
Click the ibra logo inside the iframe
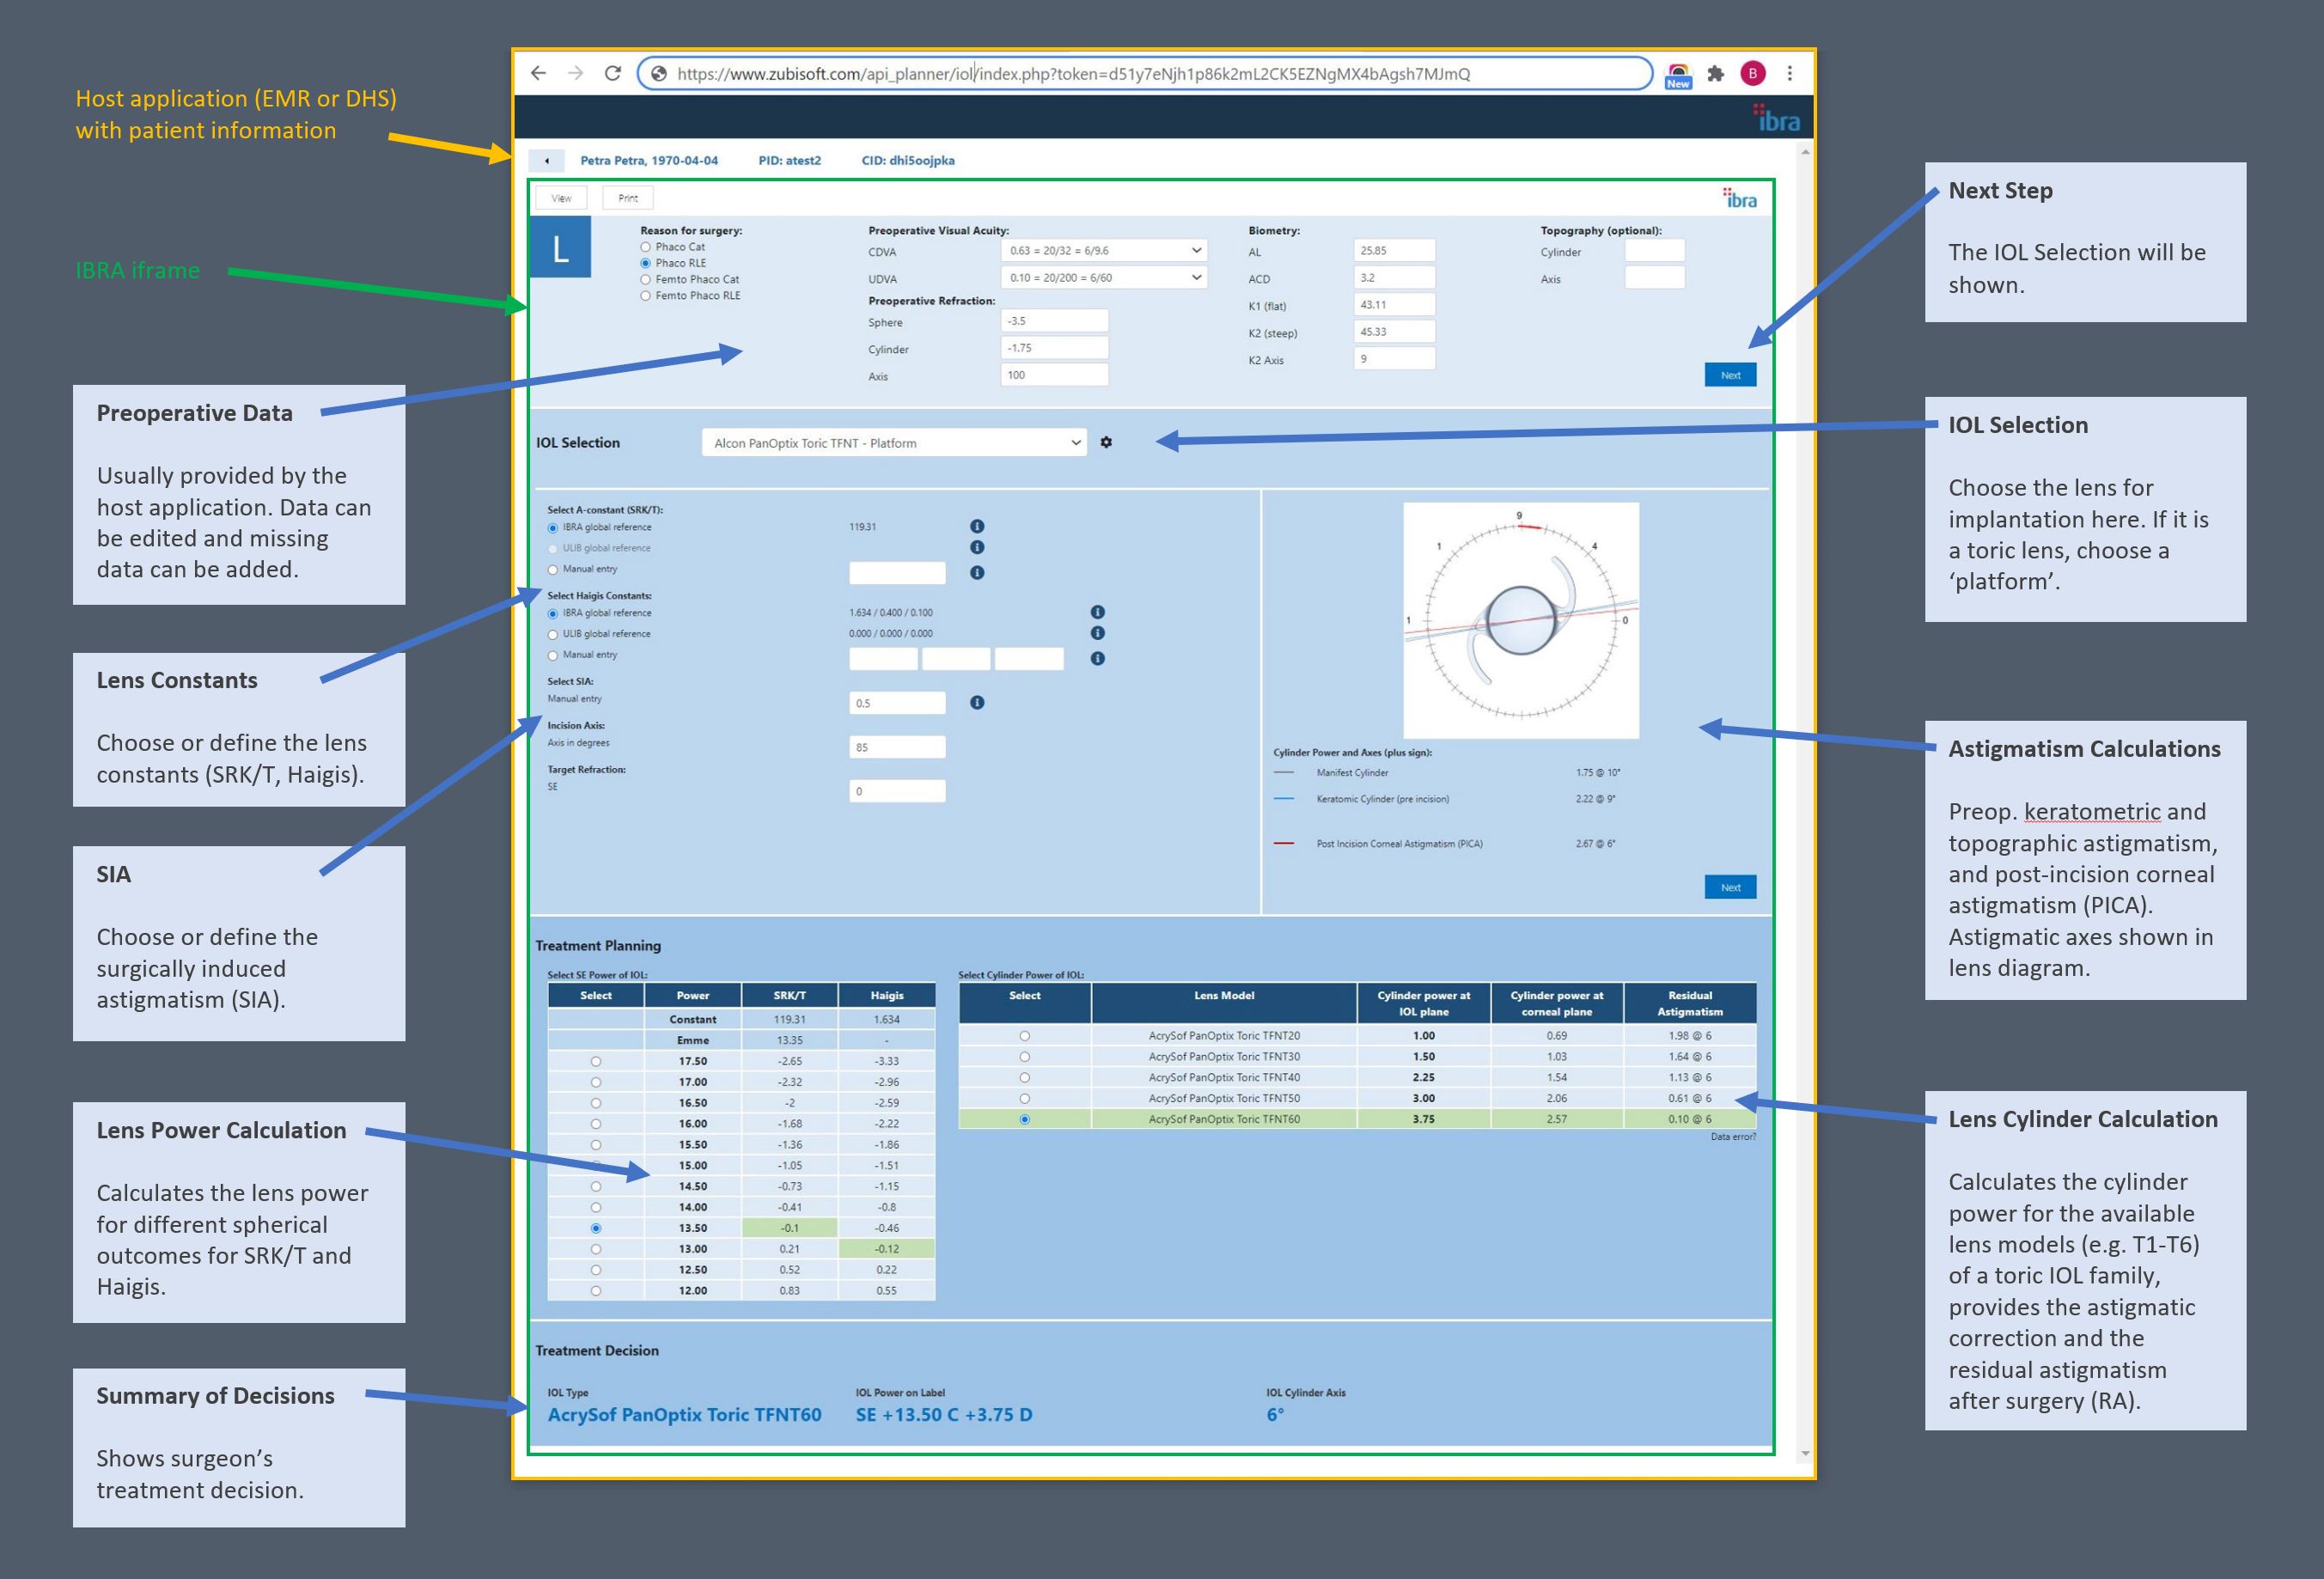1740,198
